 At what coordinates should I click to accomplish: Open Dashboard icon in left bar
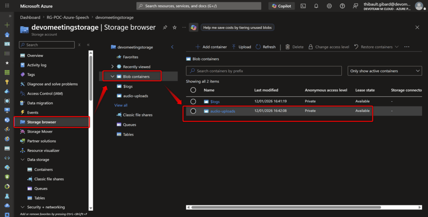pos(7,44)
